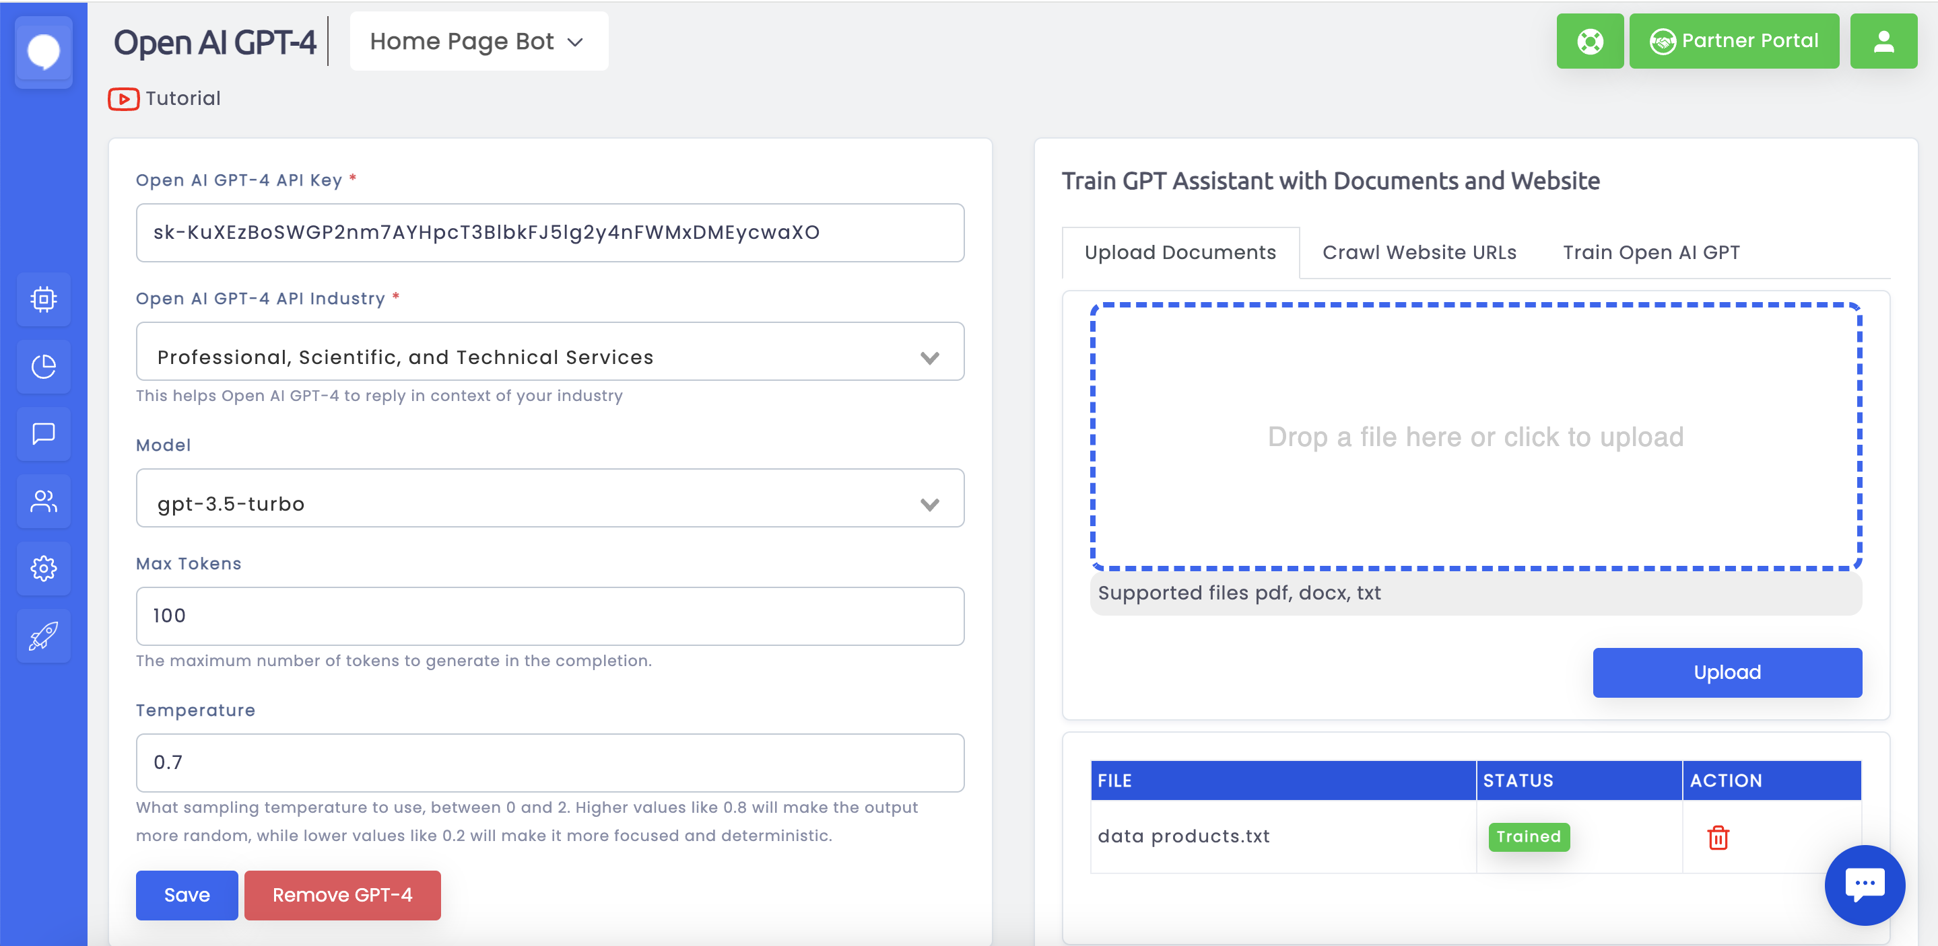Open the chip integrations sidebar icon

44,299
